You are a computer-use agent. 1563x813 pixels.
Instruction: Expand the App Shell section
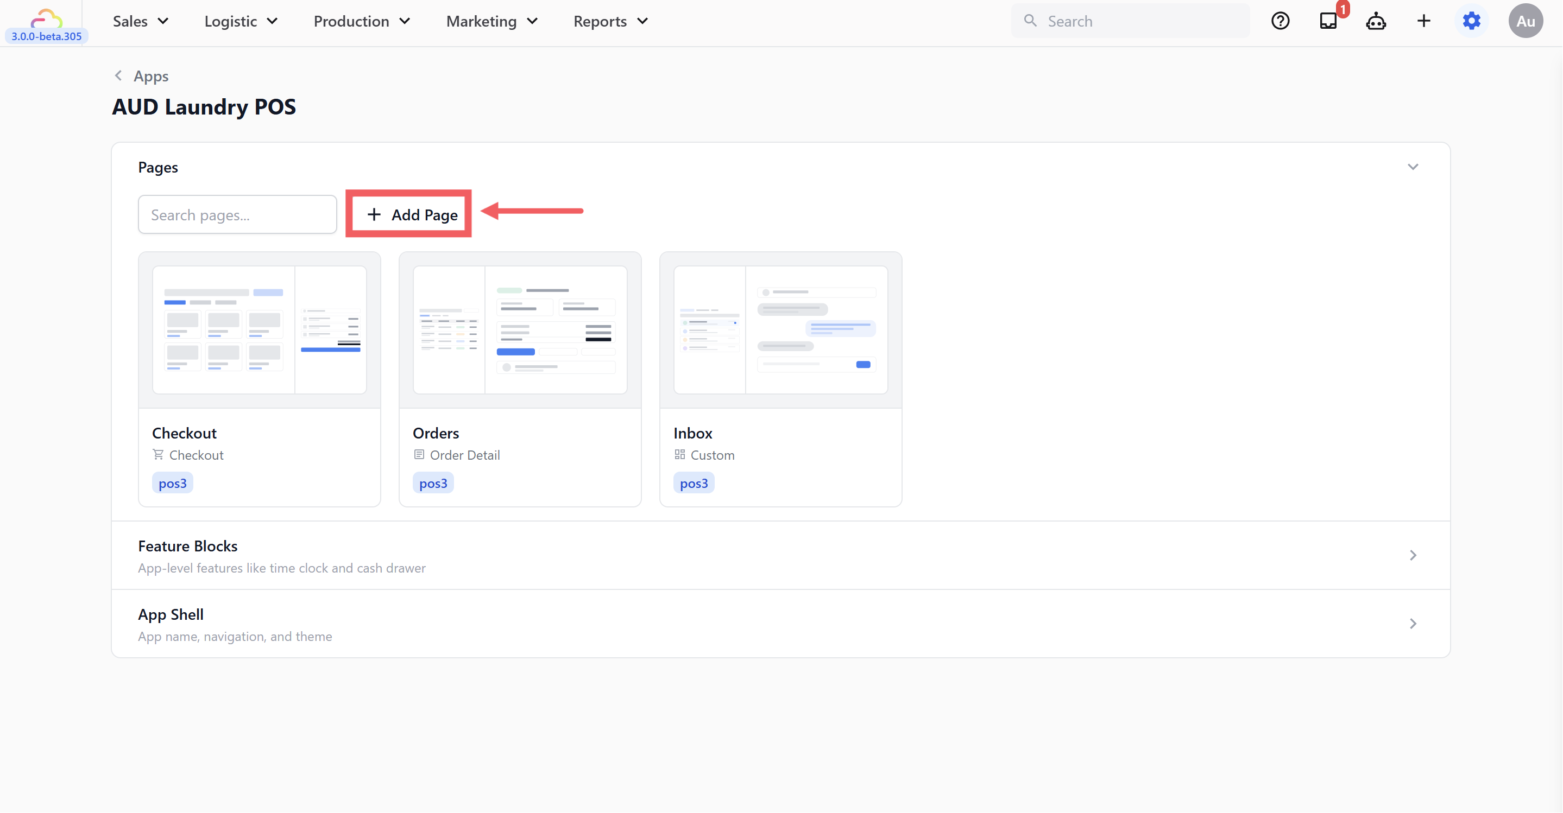click(1413, 624)
